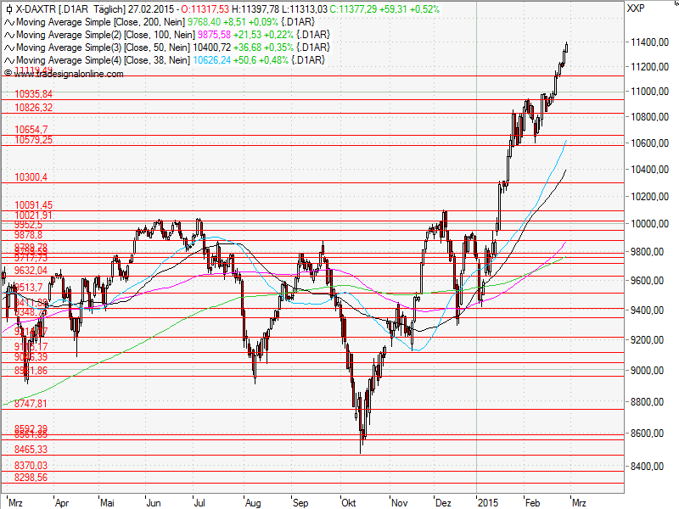Click the 2015 label on the time axis
679x509 pixels.
pos(488,502)
